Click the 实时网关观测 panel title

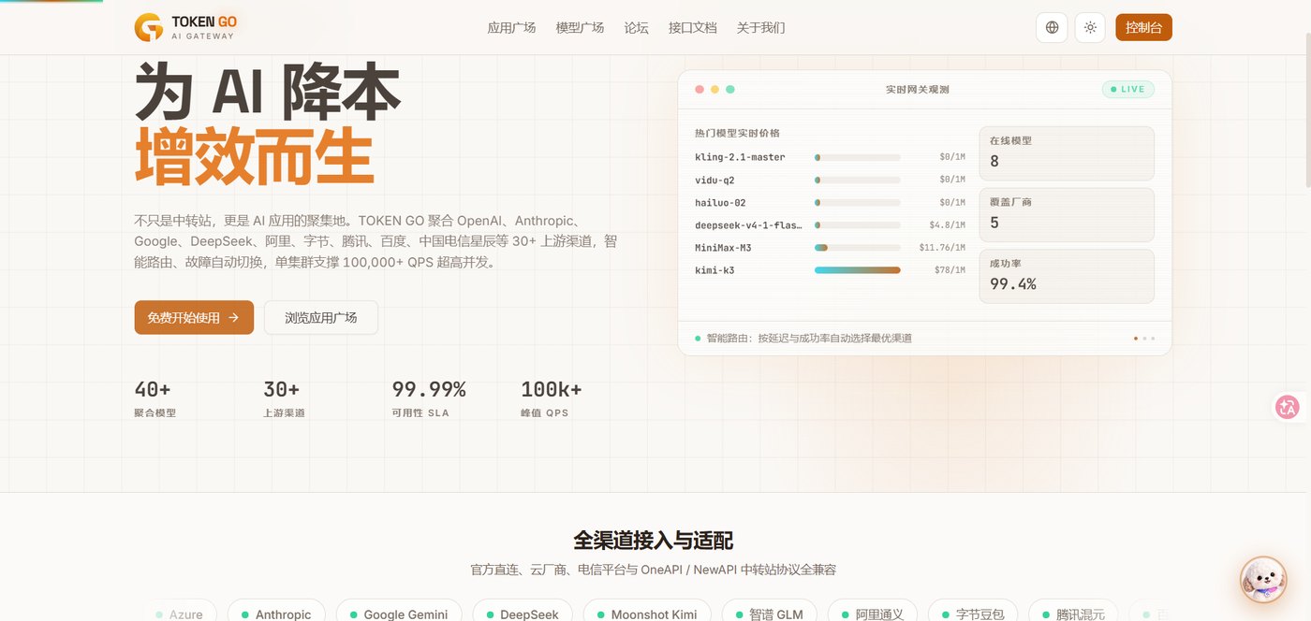pos(918,90)
